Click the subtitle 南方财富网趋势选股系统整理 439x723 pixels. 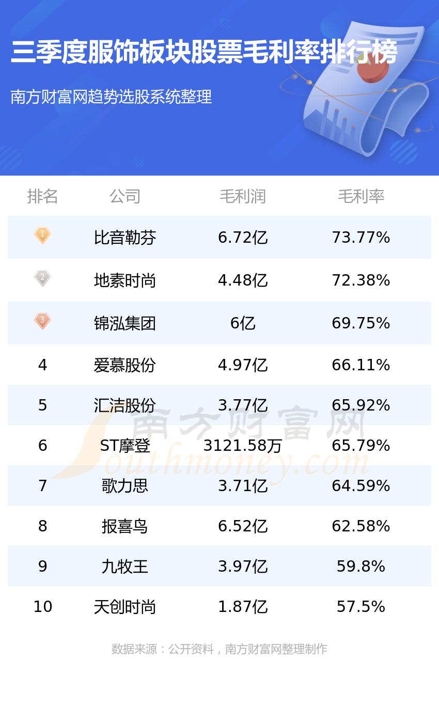pyautogui.click(x=111, y=97)
